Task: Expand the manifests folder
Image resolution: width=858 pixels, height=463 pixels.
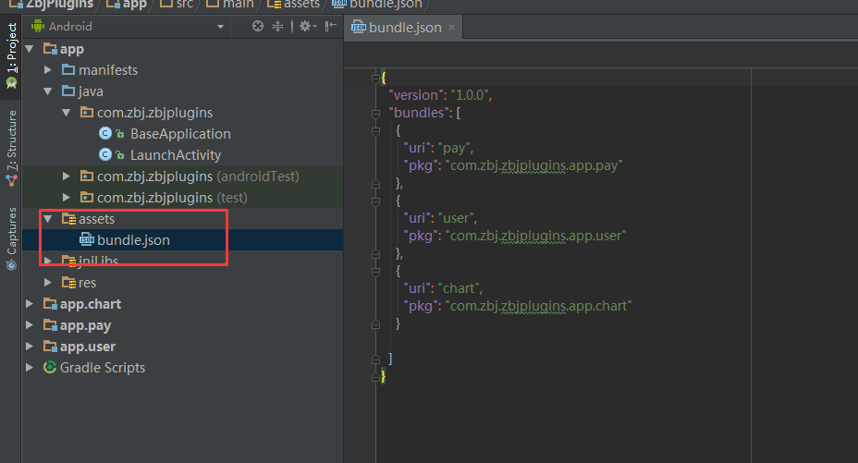Action: click(x=48, y=70)
